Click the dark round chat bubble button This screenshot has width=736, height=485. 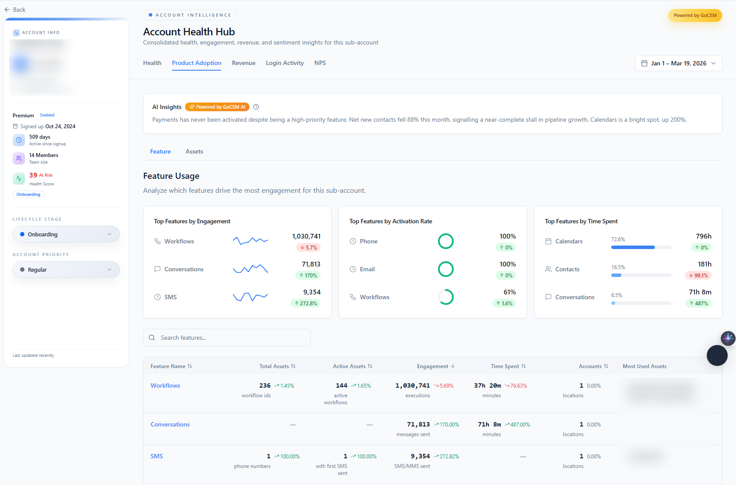click(x=717, y=355)
